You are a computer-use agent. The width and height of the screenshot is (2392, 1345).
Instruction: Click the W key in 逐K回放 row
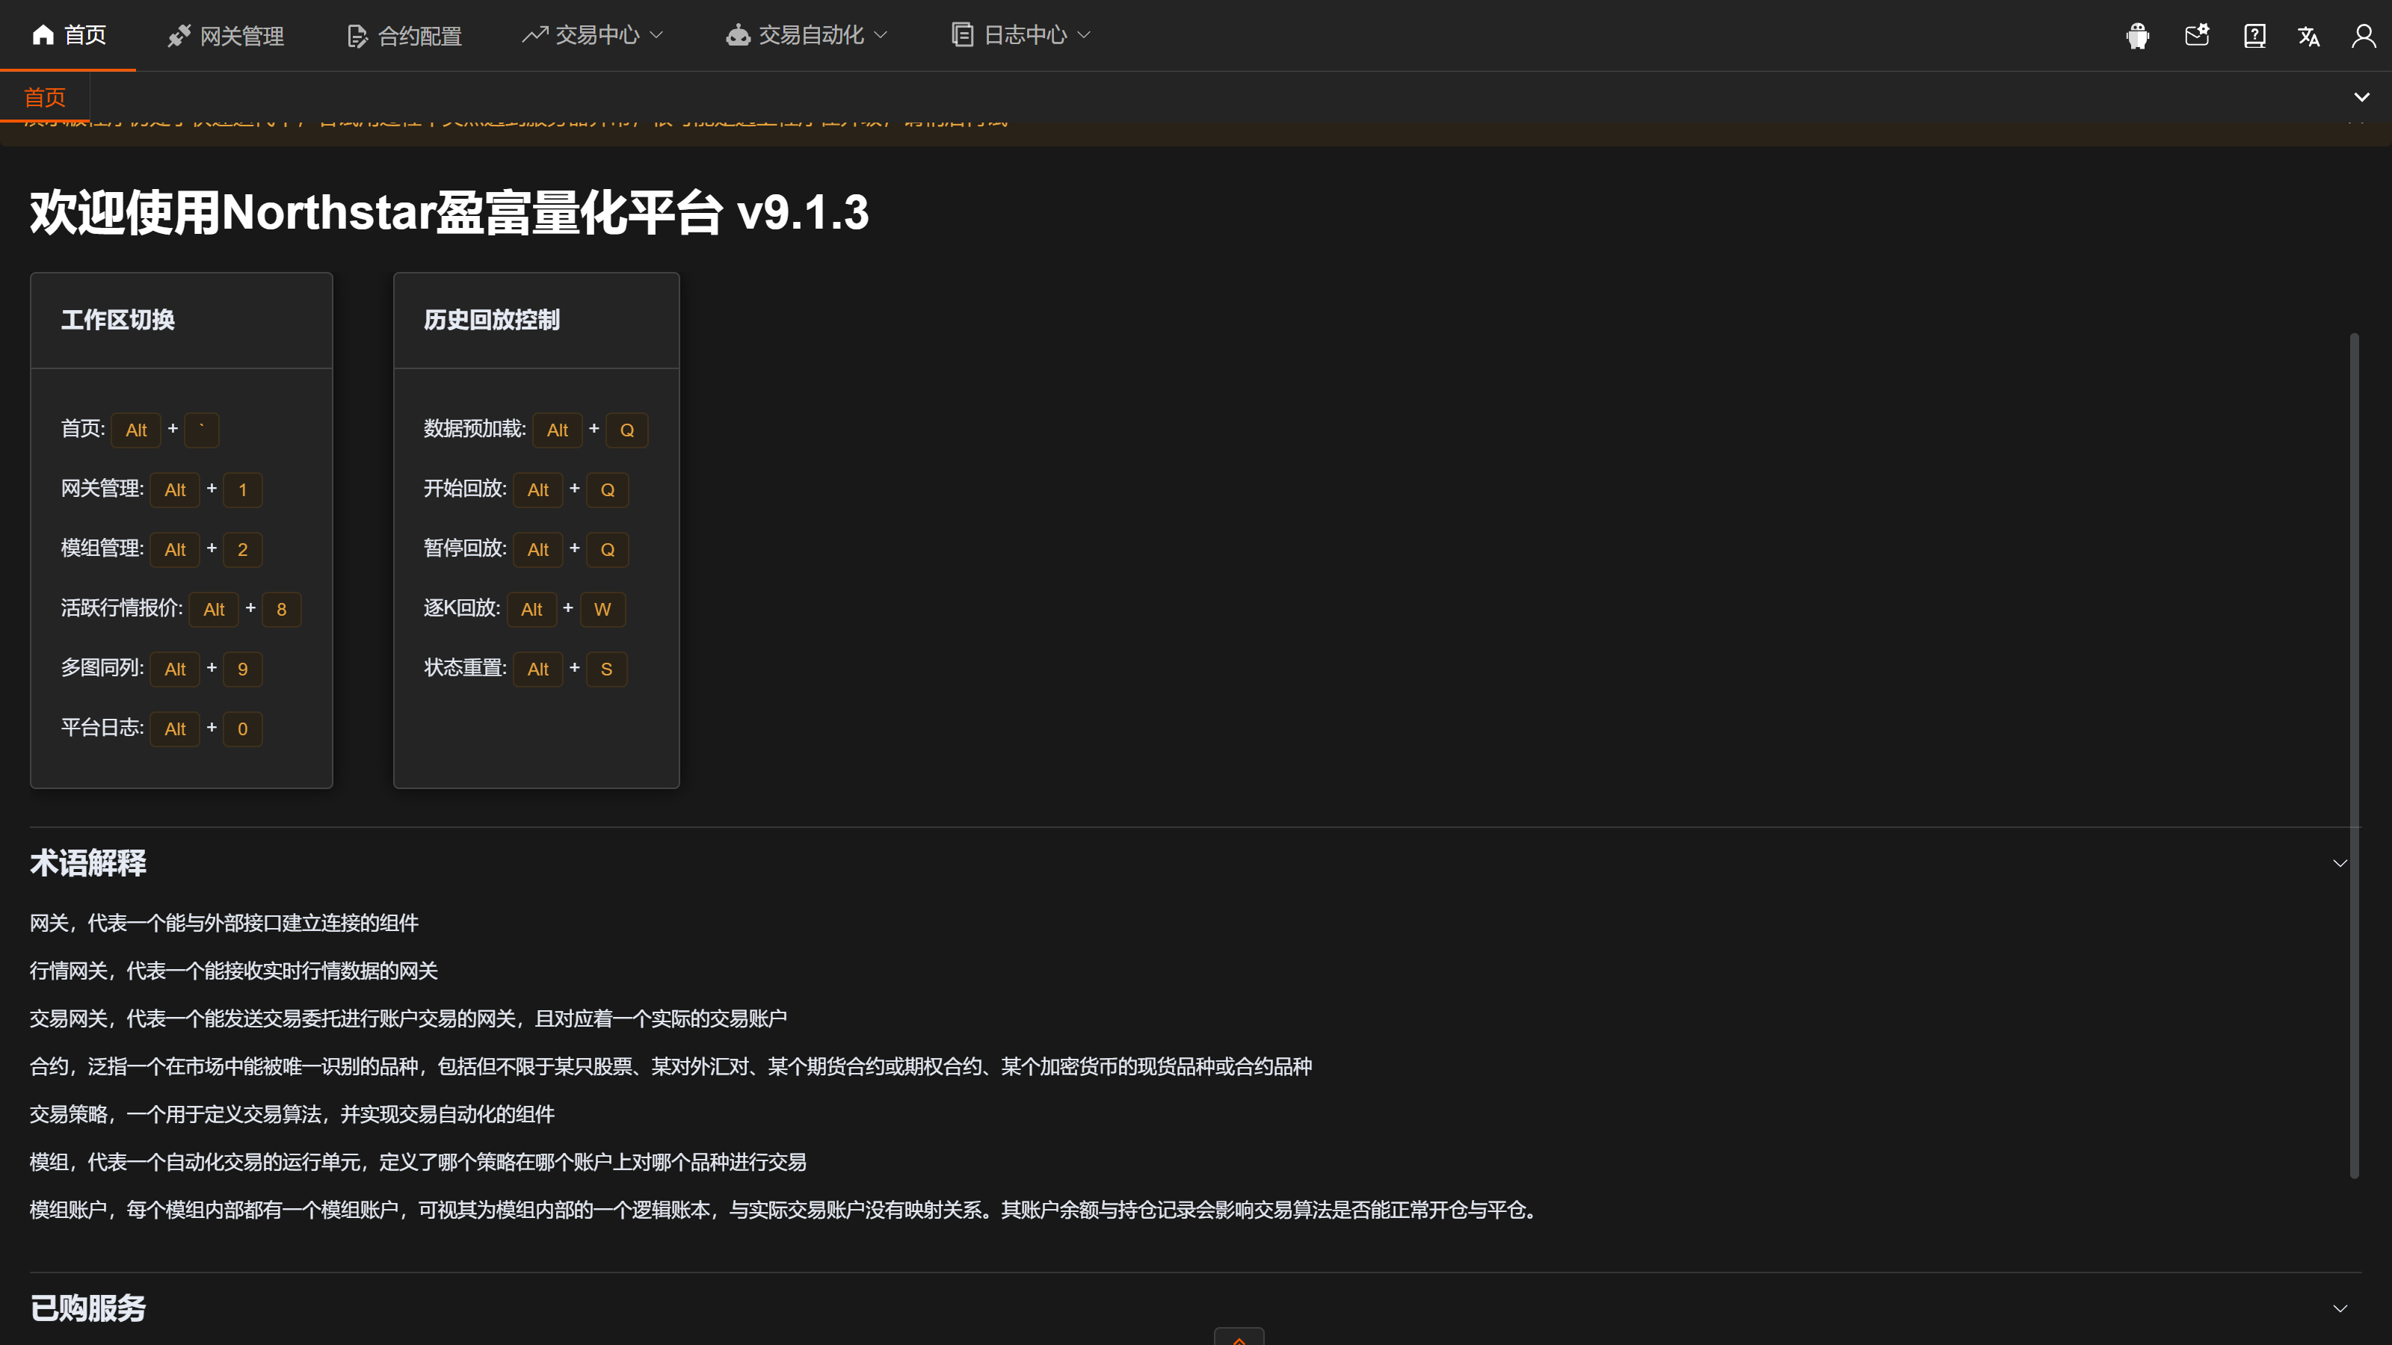(x=602, y=610)
